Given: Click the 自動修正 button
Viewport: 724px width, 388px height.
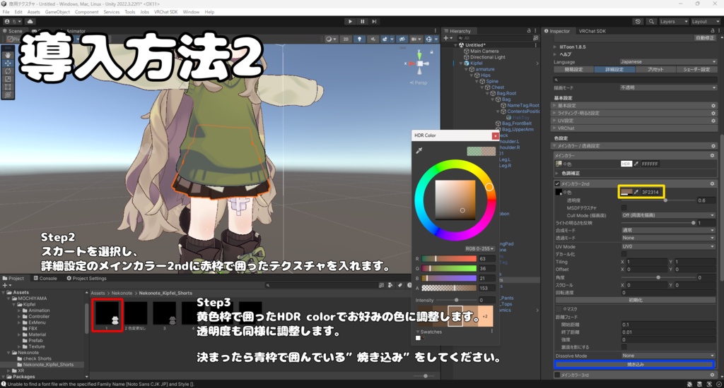Looking at the screenshot, I should tap(705, 38).
